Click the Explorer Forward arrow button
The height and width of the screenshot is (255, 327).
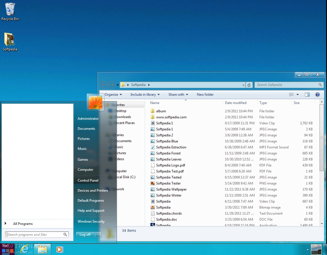112,85
